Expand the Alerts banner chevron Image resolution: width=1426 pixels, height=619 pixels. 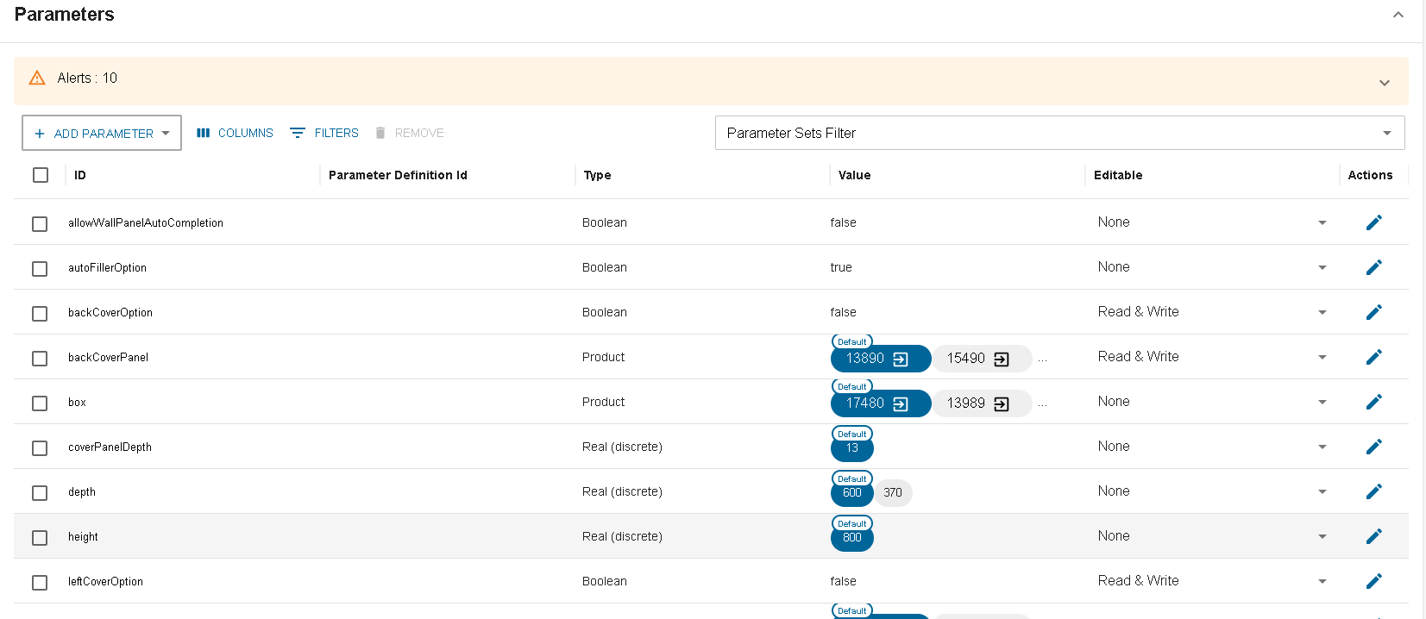tap(1384, 83)
